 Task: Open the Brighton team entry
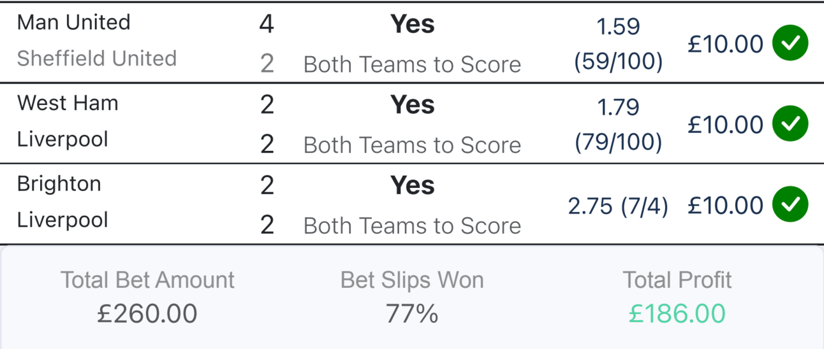pyautogui.click(x=59, y=184)
